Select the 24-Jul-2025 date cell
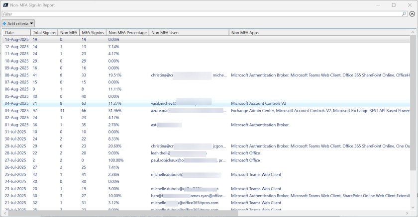418x217 pixels. tap(15, 182)
